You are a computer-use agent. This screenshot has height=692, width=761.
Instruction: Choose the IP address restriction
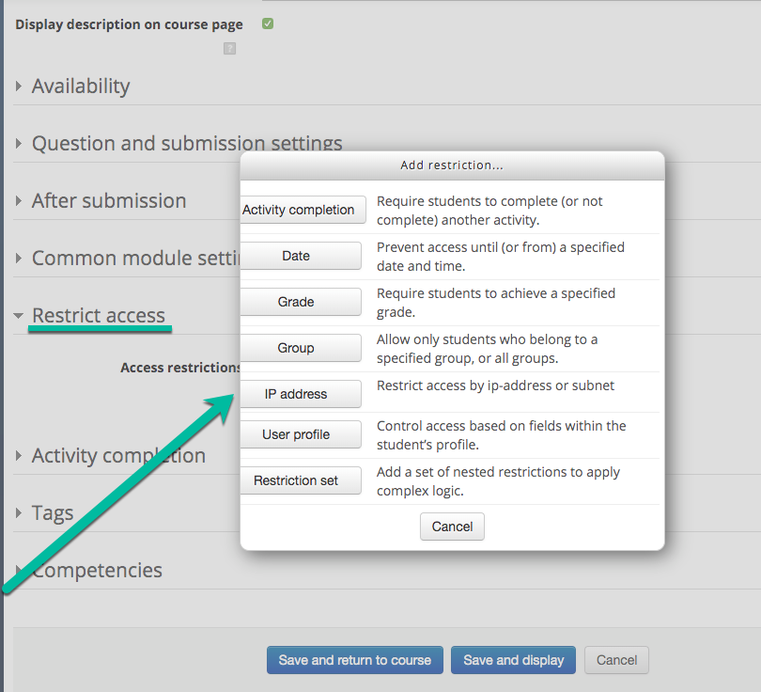point(301,394)
